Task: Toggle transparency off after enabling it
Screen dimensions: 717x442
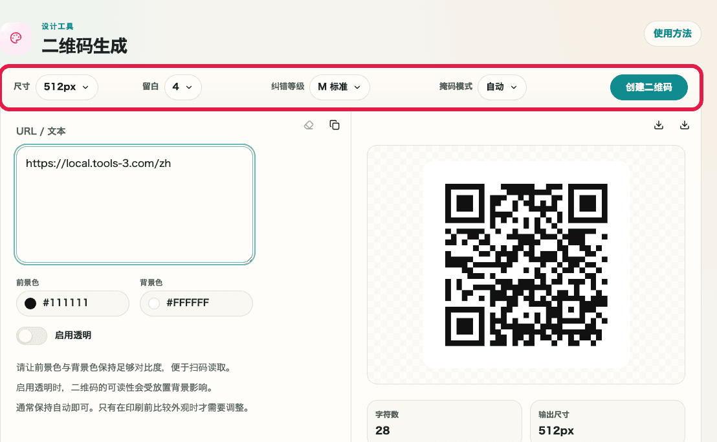Action: pyautogui.click(x=32, y=335)
